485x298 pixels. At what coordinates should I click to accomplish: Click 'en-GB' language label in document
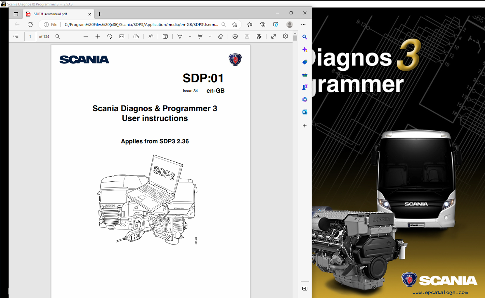coord(215,91)
